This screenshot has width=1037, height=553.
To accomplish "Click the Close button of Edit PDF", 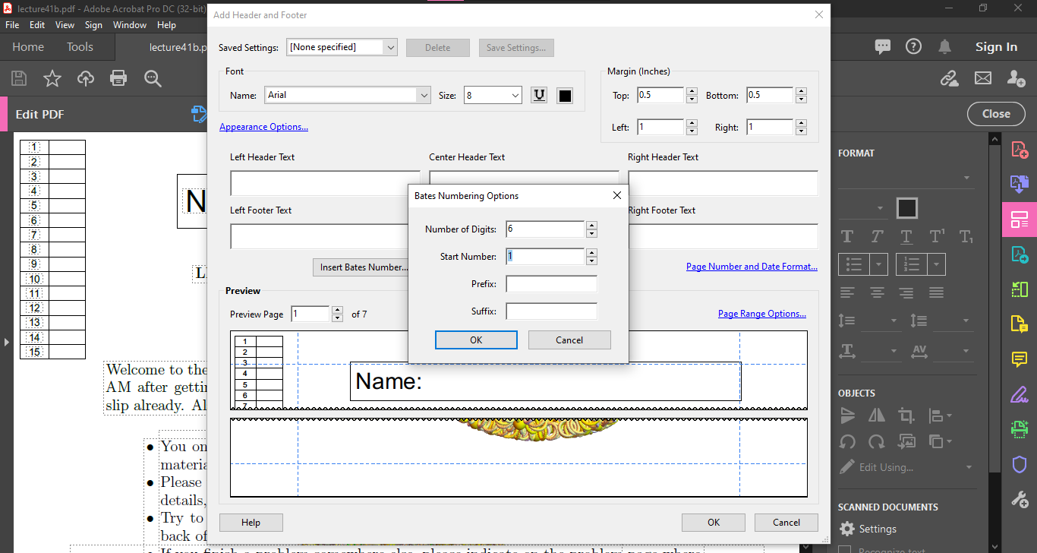I will pyautogui.click(x=996, y=114).
